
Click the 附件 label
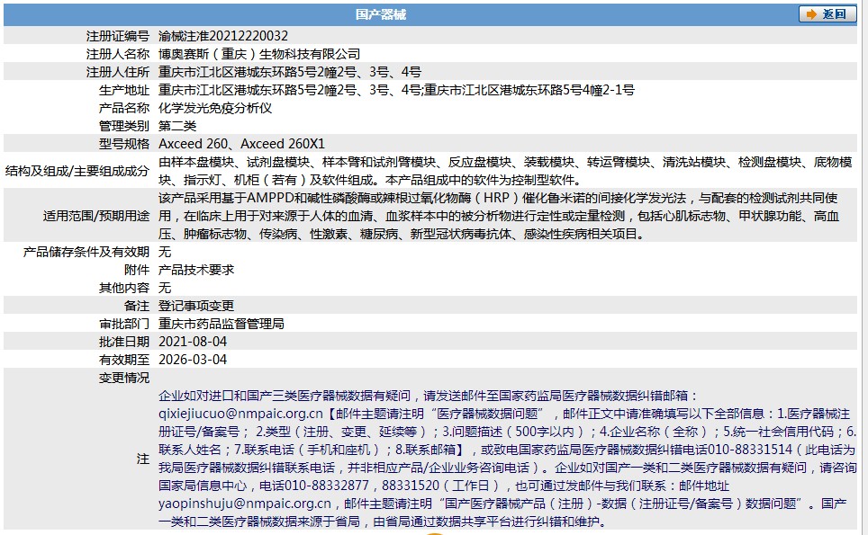point(137,270)
